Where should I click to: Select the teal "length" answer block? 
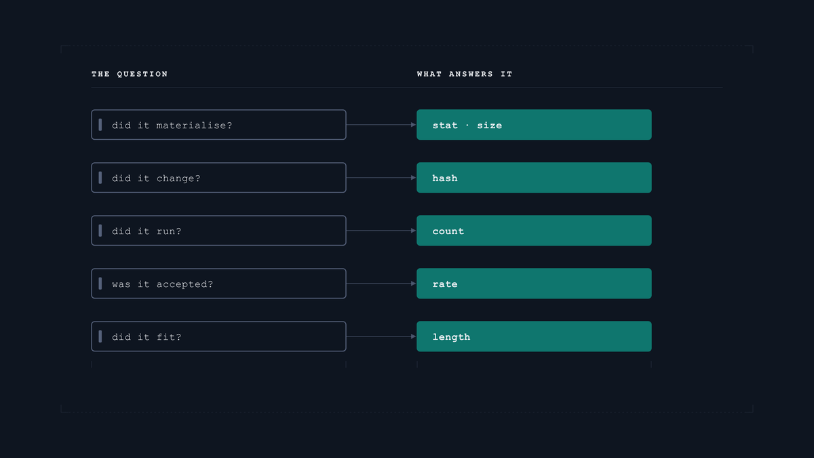(x=534, y=337)
